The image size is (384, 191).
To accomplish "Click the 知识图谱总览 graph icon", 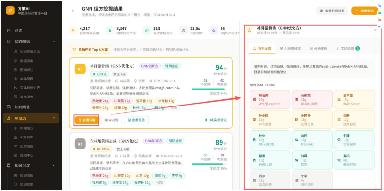I will (16, 52).
